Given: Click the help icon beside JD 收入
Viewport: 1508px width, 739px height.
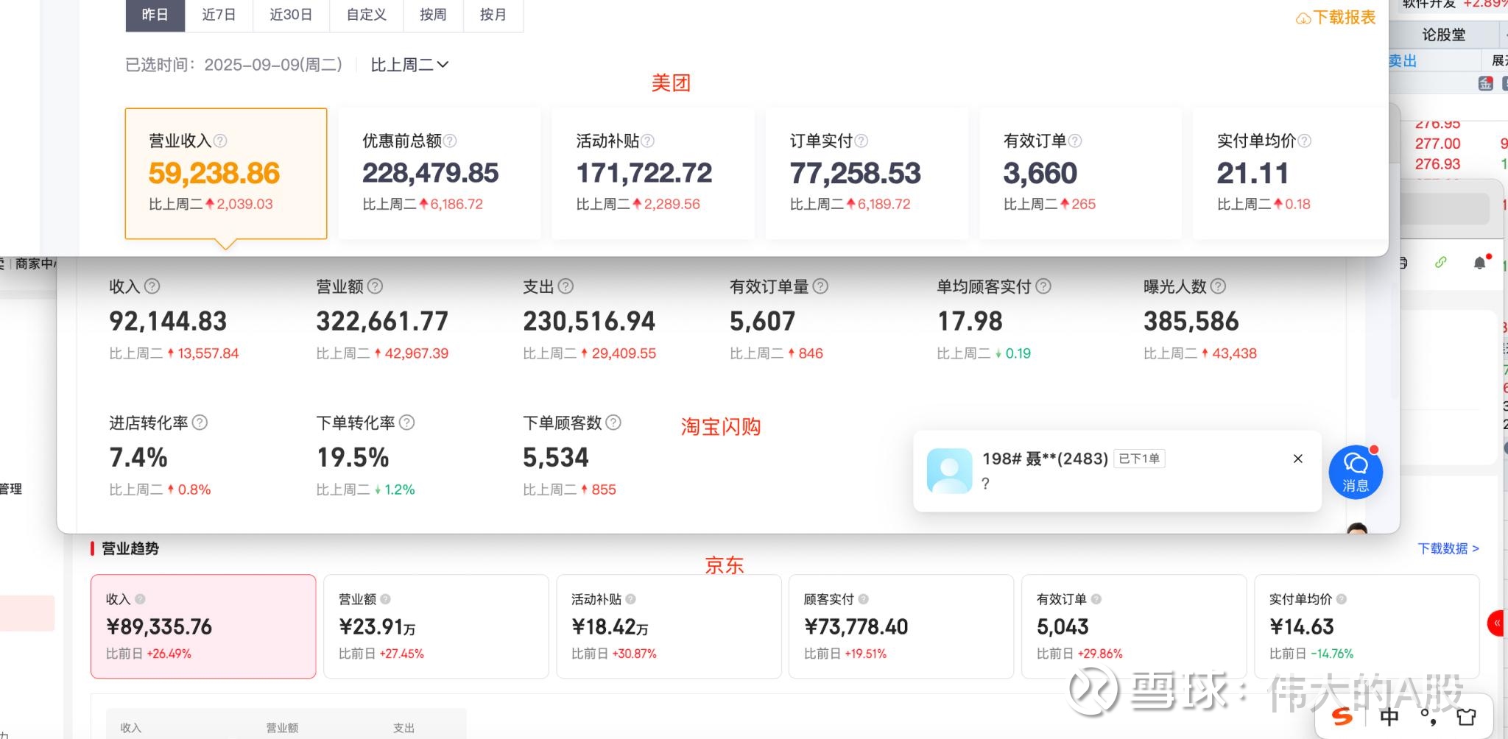Looking at the screenshot, I should [x=140, y=599].
